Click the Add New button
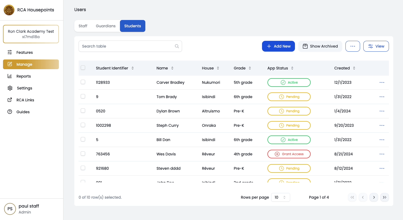The width and height of the screenshot is (403, 220). 278,46
